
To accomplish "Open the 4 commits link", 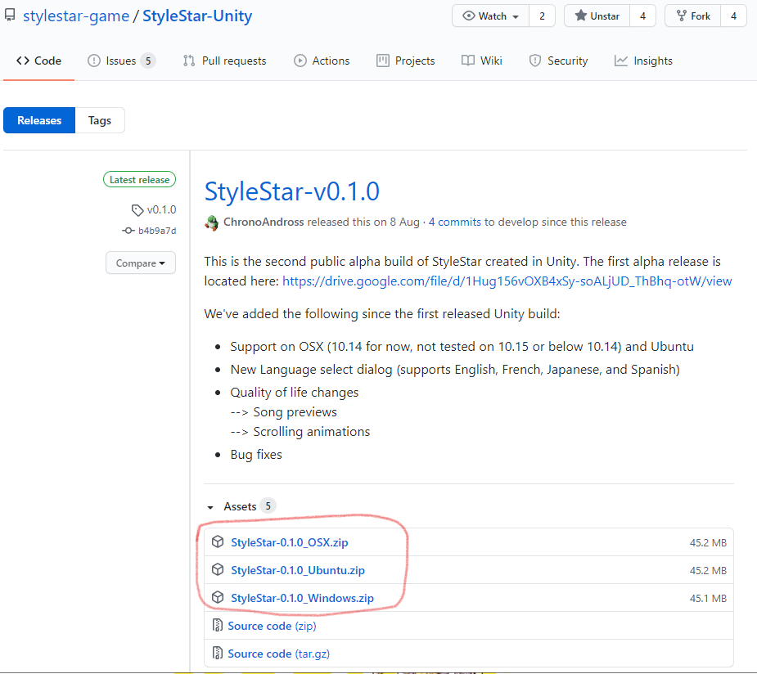I will [455, 222].
